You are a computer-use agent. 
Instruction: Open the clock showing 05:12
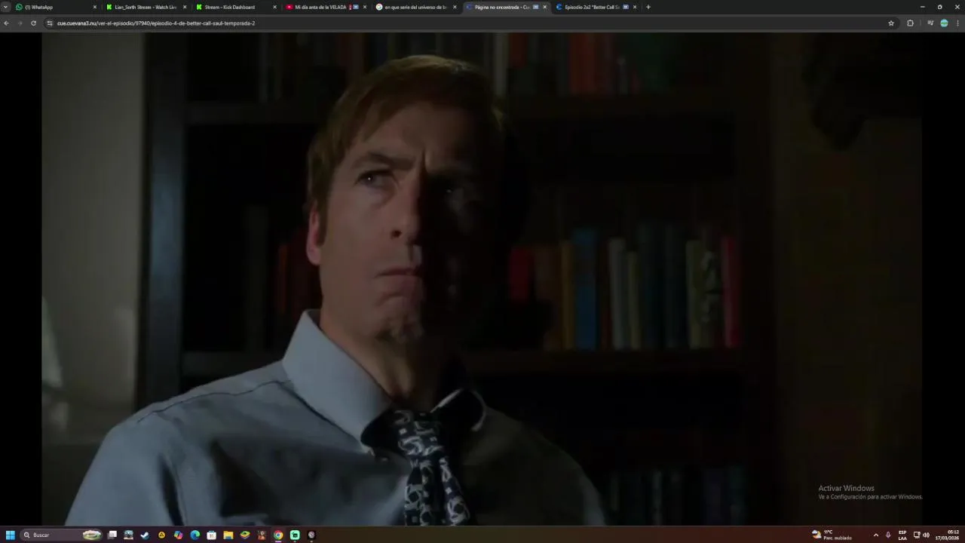click(x=948, y=535)
